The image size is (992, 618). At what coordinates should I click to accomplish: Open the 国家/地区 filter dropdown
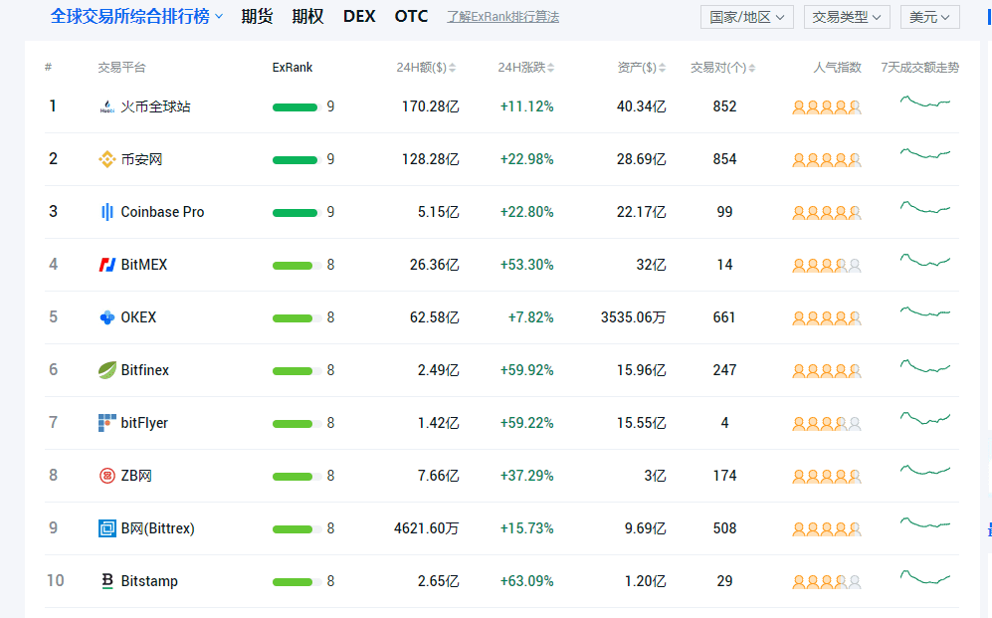coord(746,17)
